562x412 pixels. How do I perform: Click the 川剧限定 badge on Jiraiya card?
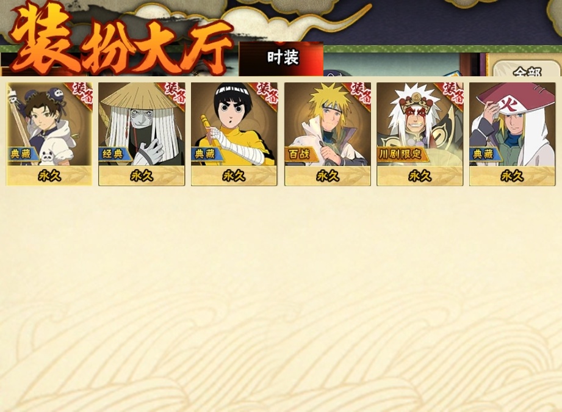click(402, 154)
